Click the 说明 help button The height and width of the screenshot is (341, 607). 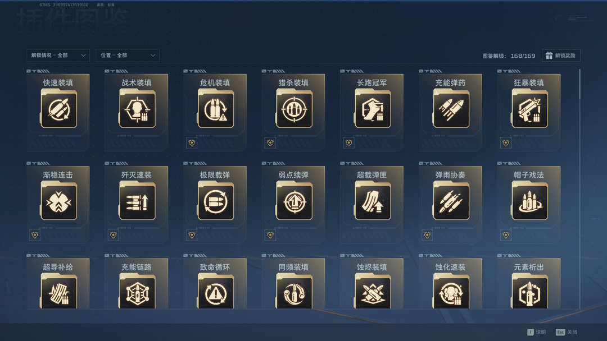click(x=537, y=332)
